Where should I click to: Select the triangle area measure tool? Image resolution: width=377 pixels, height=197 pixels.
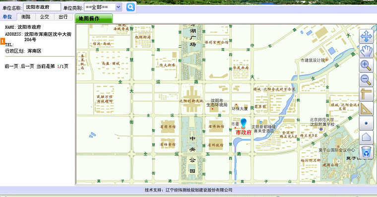366,109
